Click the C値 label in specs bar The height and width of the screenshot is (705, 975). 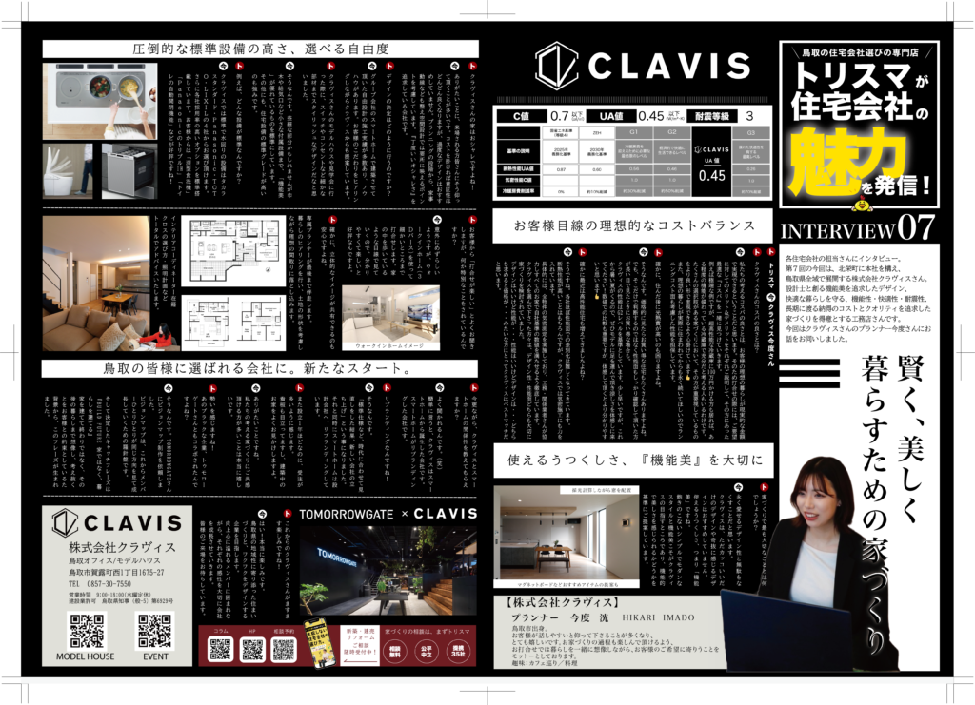[521, 116]
